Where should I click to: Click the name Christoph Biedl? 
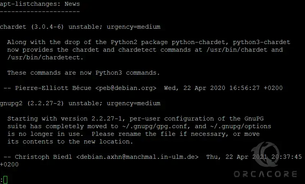(44, 157)
